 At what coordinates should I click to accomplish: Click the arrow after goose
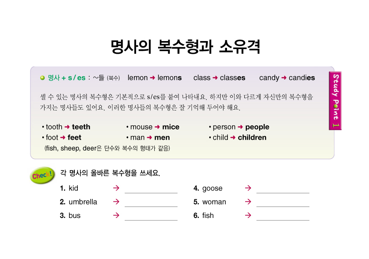click(248, 188)
